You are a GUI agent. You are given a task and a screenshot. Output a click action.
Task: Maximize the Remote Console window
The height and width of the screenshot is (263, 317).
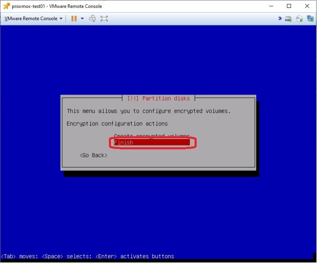pyautogui.click(x=289, y=6)
